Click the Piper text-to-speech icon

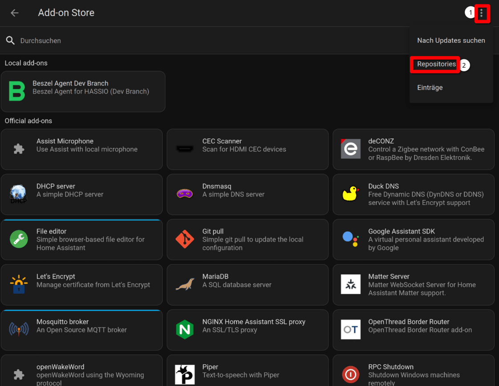(184, 374)
